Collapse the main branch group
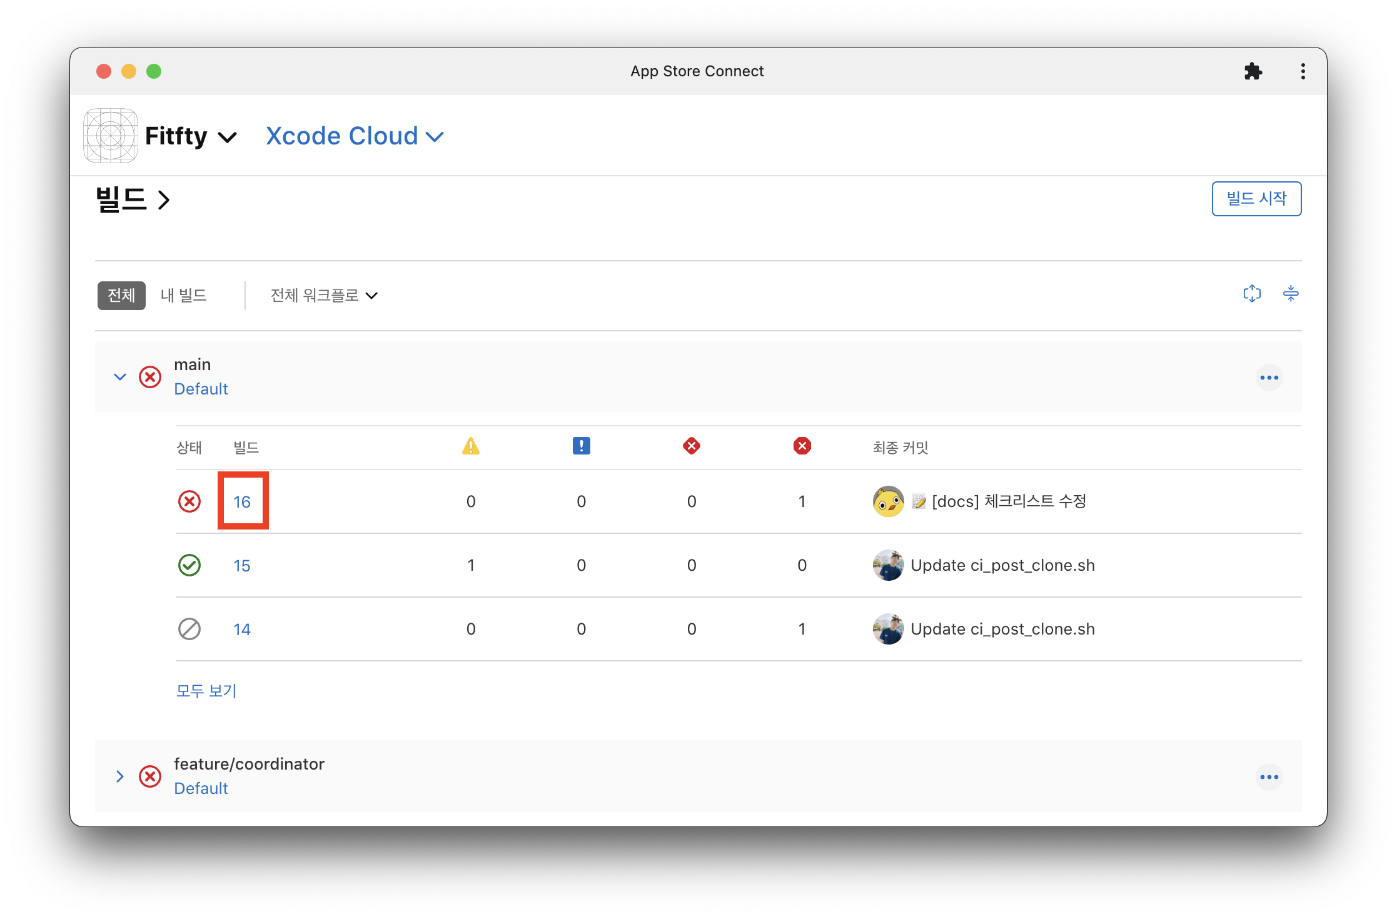This screenshot has height=919, width=1397. pyautogui.click(x=120, y=377)
